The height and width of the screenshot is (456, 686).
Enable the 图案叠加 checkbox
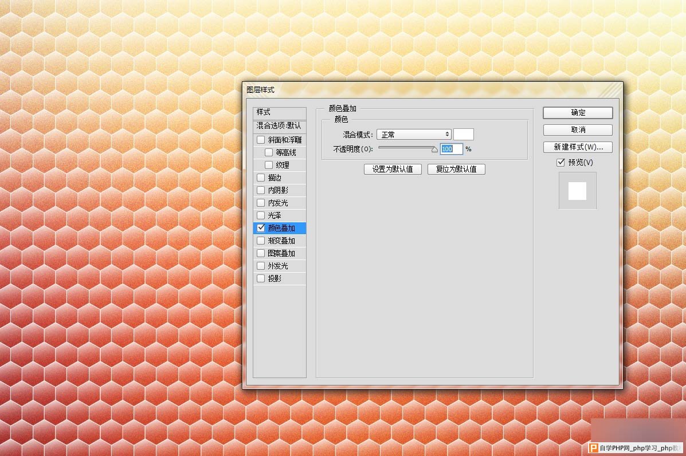pos(261,253)
